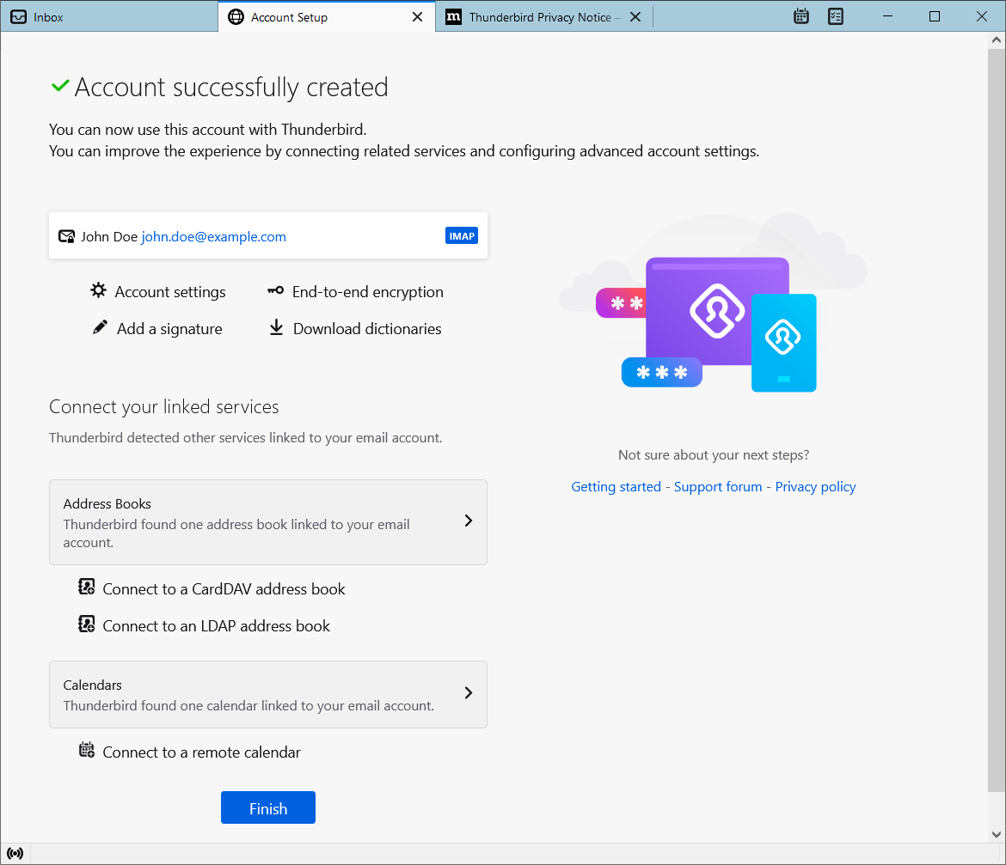
Task: Click the remote calendar icon
Action: click(x=86, y=751)
